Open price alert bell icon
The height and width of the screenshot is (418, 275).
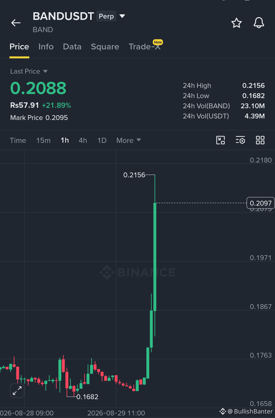pyautogui.click(x=259, y=23)
